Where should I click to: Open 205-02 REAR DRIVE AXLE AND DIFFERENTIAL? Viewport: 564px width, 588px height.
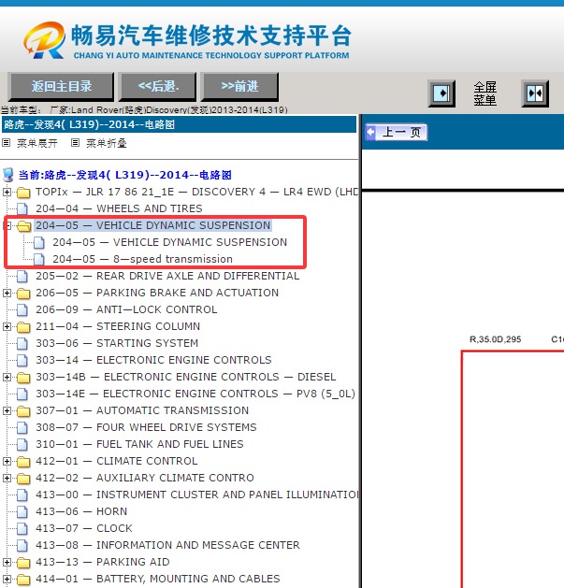(167, 276)
